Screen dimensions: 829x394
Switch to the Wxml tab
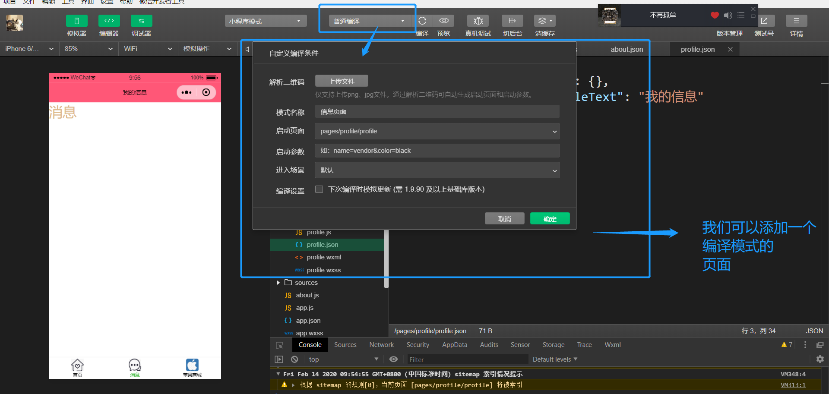coord(613,345)
